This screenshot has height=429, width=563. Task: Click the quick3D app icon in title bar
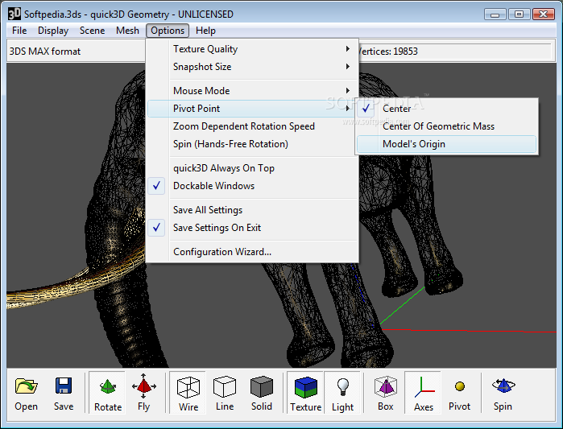point(14,14)
